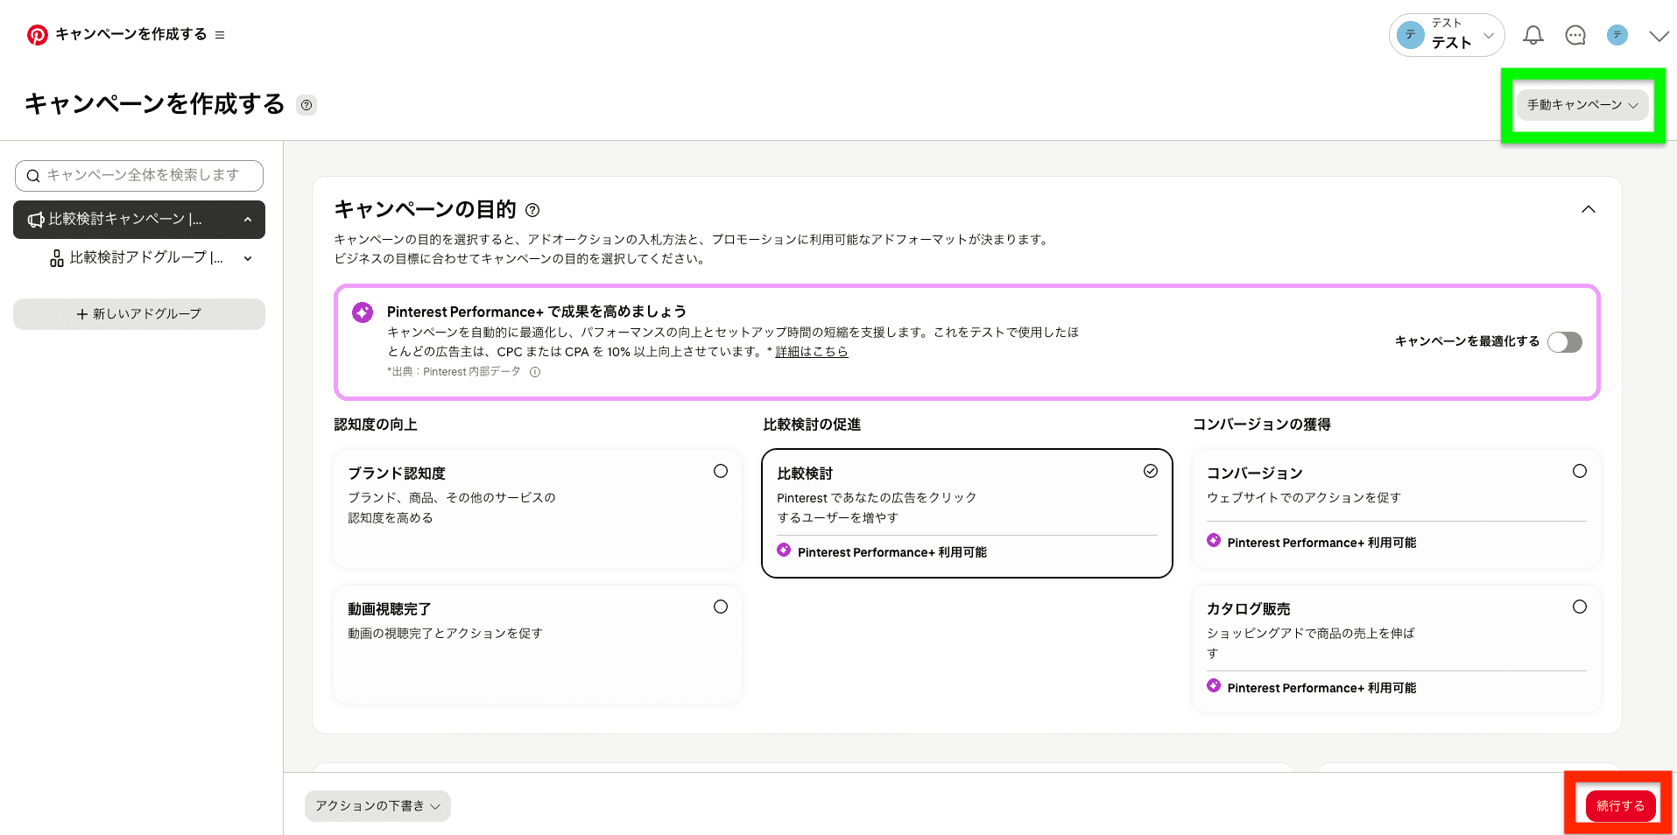Select the カタログ販売 objective radio
Viewport: 1677px width, 835px height.
click(1580, 607)
